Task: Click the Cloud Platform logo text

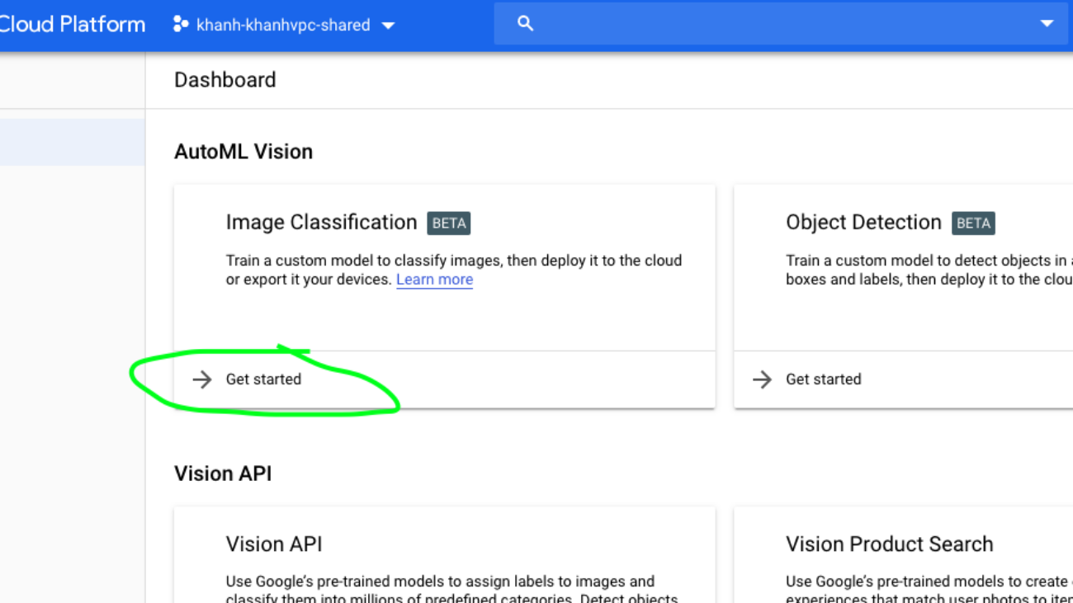Action: point(72,25)
